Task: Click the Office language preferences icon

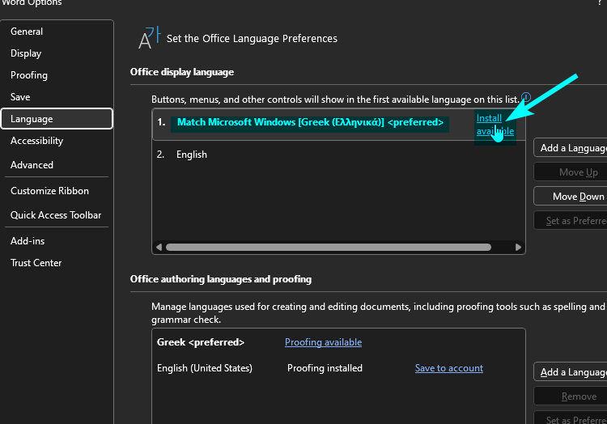Action: 149,38
